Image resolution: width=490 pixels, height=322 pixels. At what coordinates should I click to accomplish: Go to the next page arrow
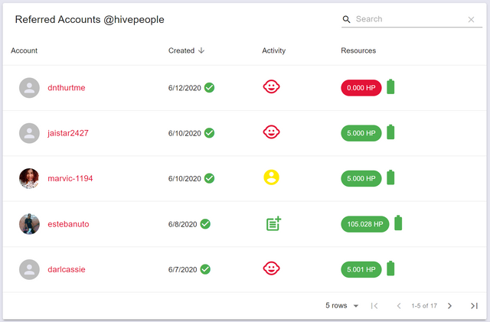click(x=449, y=306)
